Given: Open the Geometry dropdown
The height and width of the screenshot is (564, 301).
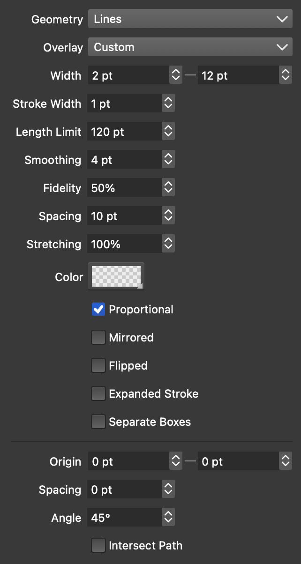Looking at the screenshot, I should 190,19.
